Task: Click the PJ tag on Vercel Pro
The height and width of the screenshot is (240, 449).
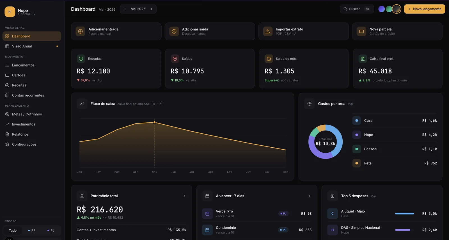Action: tap(283, 214)
